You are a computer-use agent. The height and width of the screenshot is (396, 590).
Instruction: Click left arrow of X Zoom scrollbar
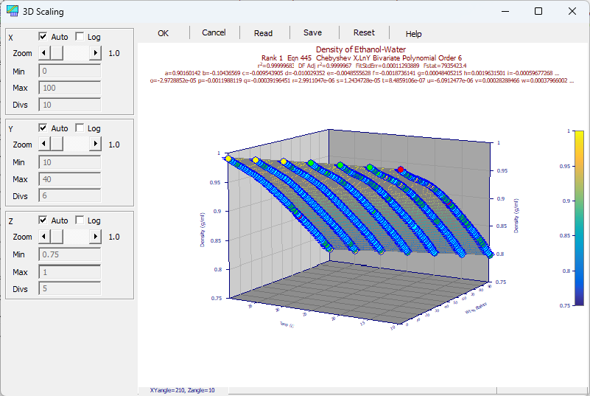(44, 53)
